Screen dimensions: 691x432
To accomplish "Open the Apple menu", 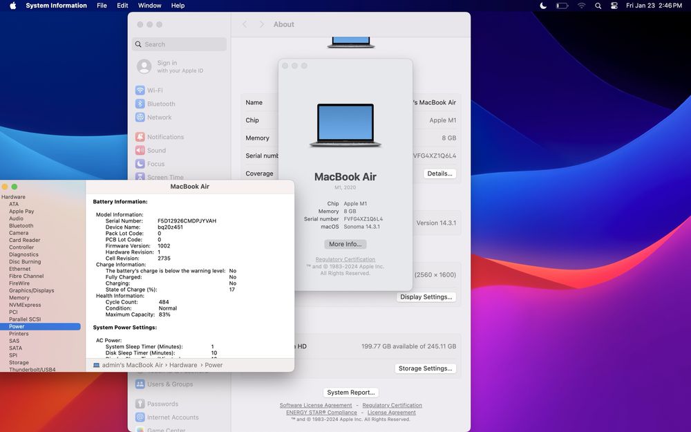I will point(12,6).
